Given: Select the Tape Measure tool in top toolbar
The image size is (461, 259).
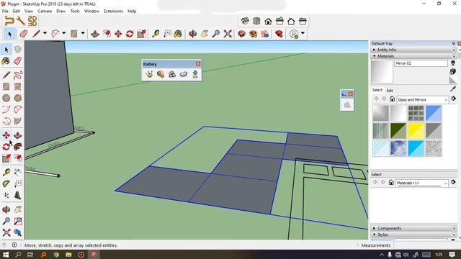Looking at the screenshot, I should tap(156, 34).
